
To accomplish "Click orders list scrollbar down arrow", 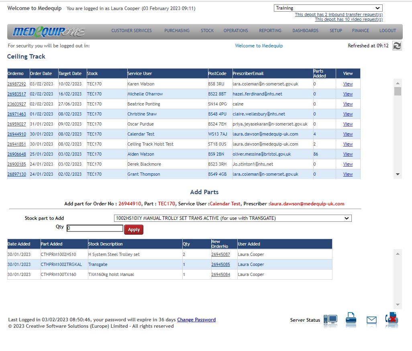I will pos(398,174).
